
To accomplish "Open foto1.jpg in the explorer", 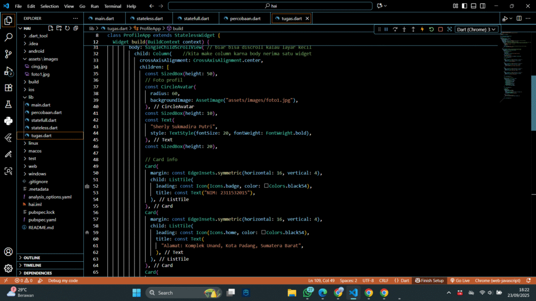I will [40, 74].
